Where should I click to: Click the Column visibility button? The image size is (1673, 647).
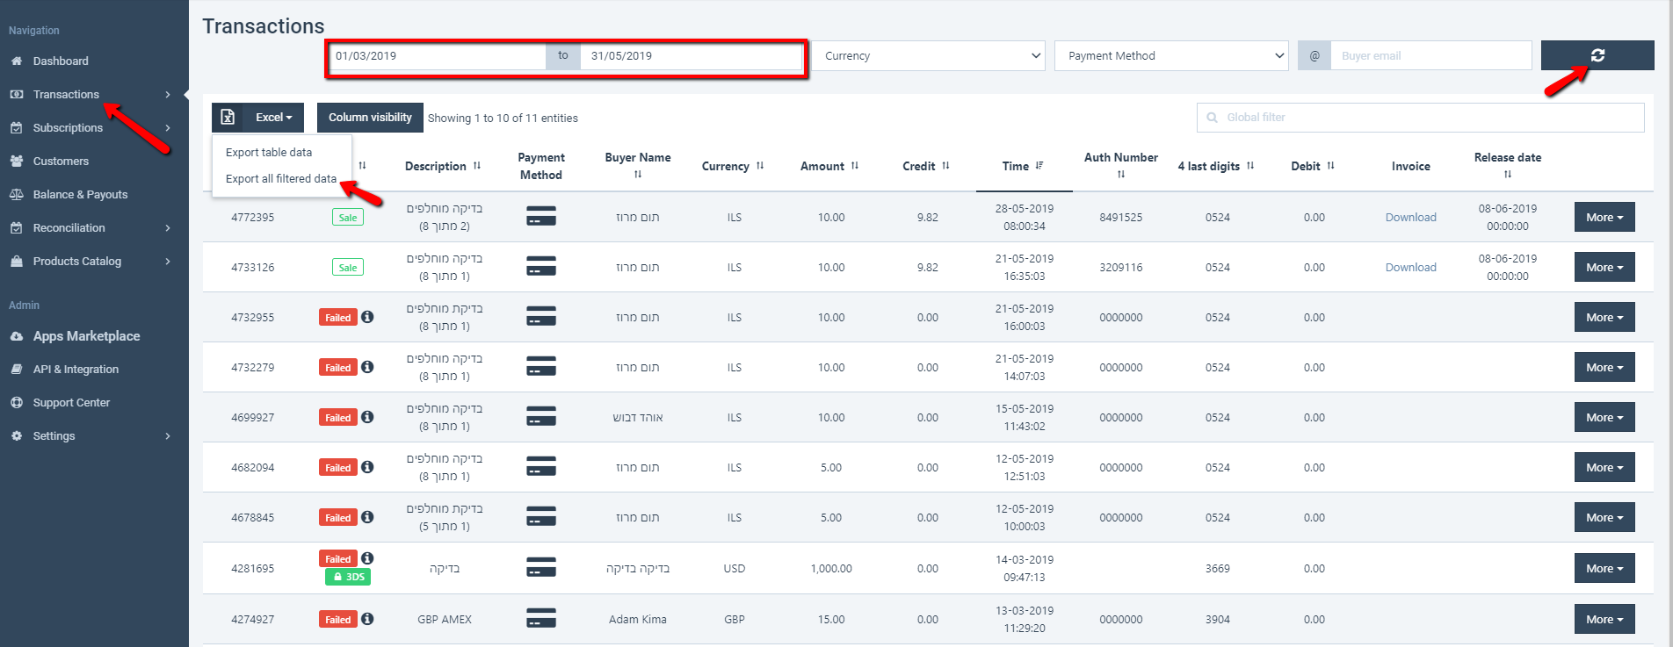370,118
